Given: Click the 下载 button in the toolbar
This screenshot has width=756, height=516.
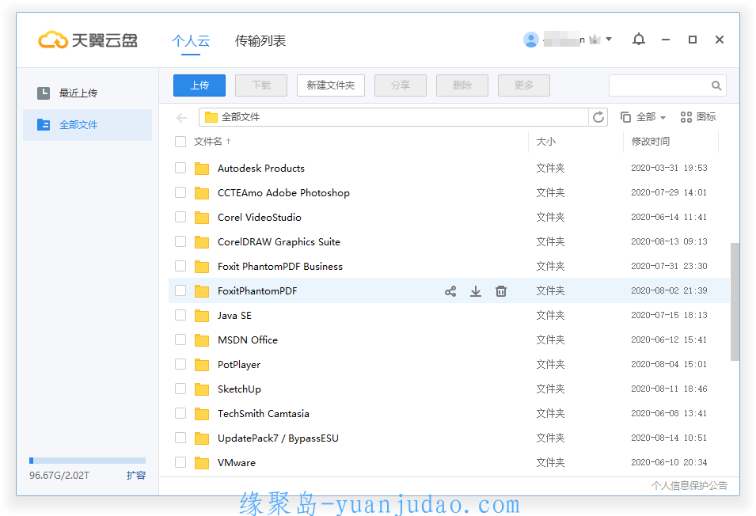Looking at the screenshot, I should click(260, 85).
